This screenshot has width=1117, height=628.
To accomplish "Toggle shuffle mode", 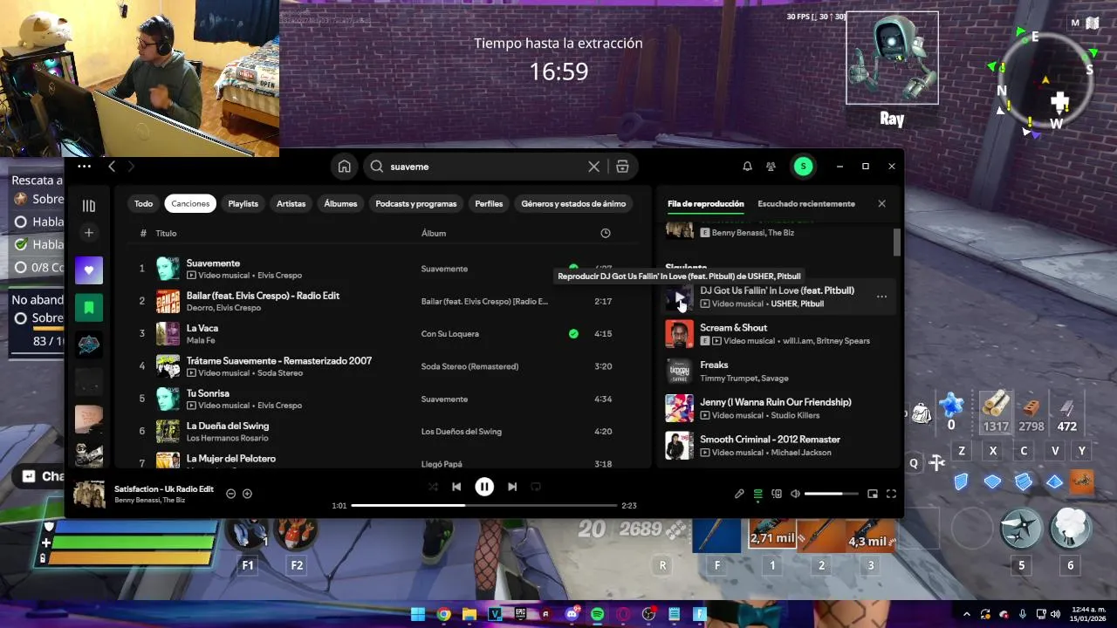I will click(x=433, y=487).
